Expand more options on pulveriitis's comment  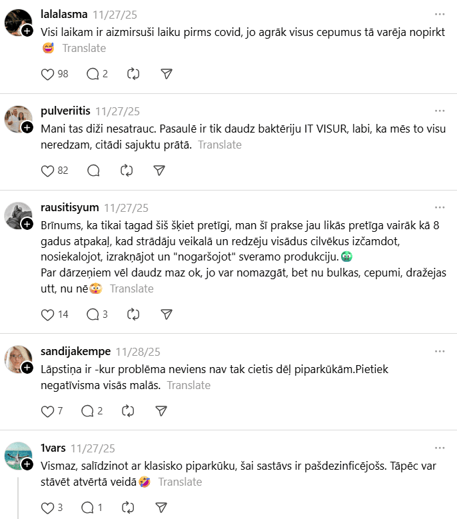[440, 111]
